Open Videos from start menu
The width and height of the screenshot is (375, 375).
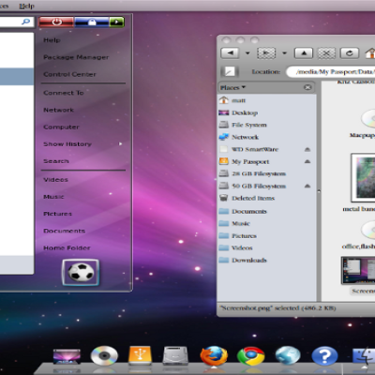(x=55, y=180)
